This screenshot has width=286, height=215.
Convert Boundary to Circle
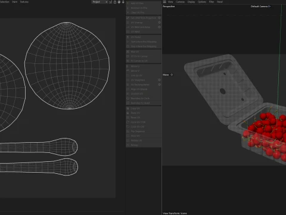click(144, 98)
